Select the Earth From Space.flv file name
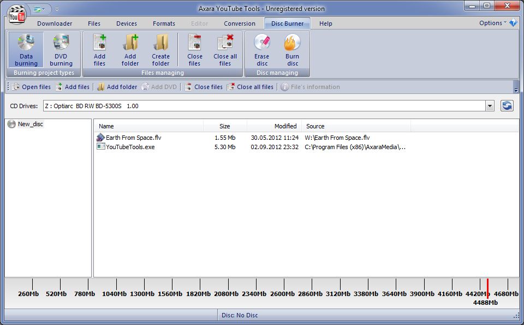Viewport: 524px width, 325px height. pos(133,138)
